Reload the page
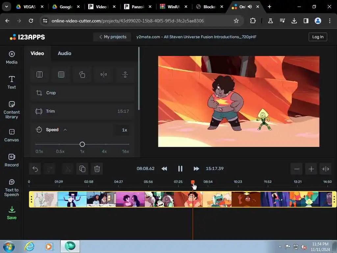The image size is (337, 253). pyautogui.click(x=31, y=21)
